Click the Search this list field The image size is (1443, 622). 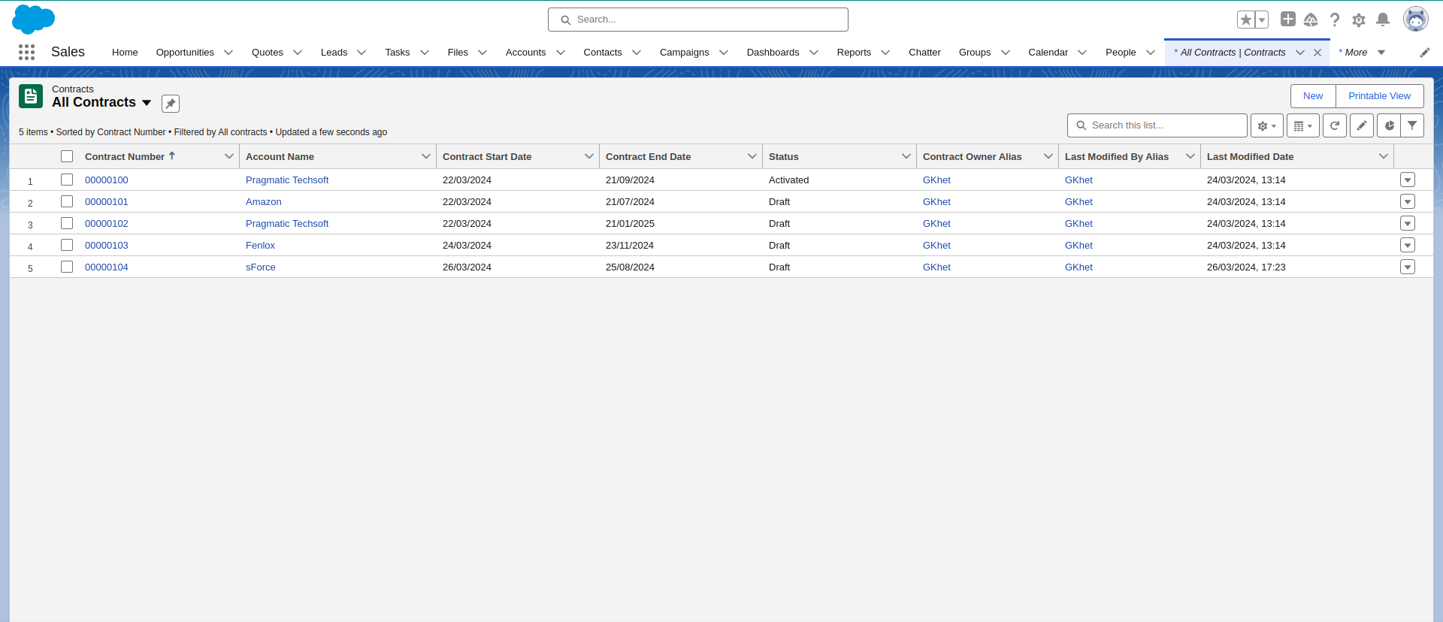1157,125
